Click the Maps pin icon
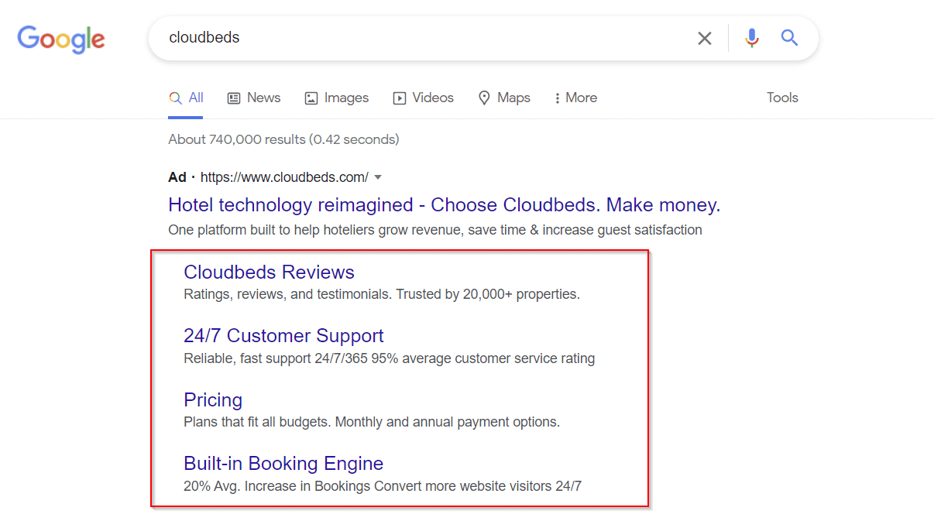 485,98
